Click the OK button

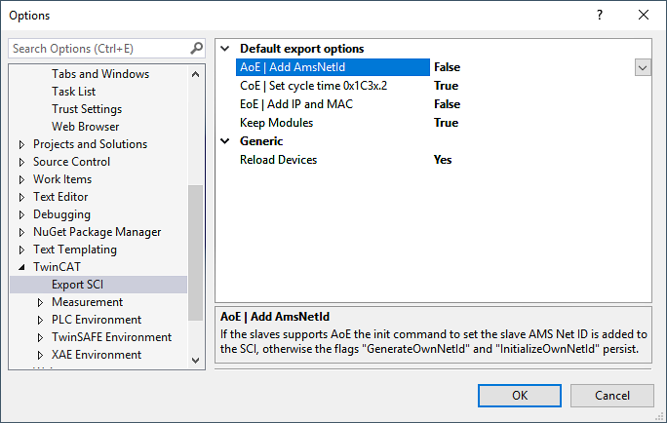pos(519,395)
